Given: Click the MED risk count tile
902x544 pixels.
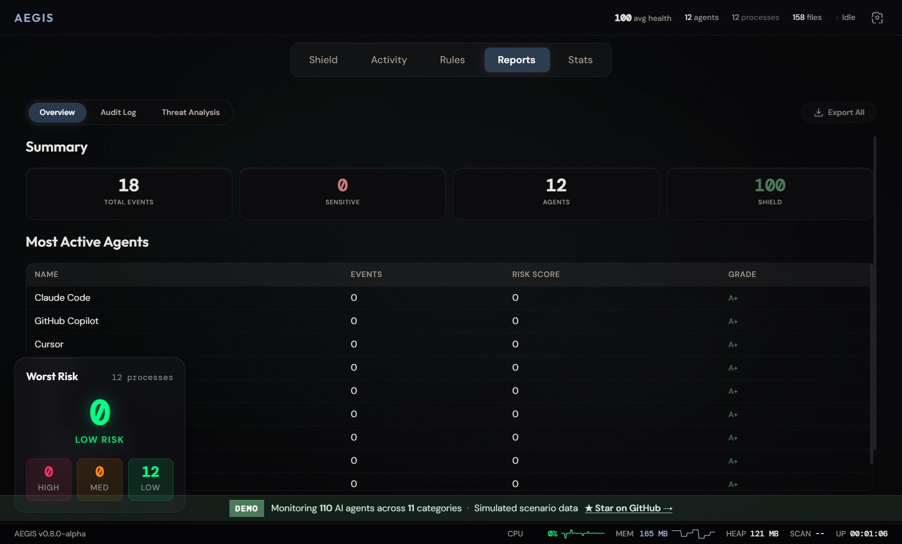Looking at the screenshot, I should click(x=99, y=479).
